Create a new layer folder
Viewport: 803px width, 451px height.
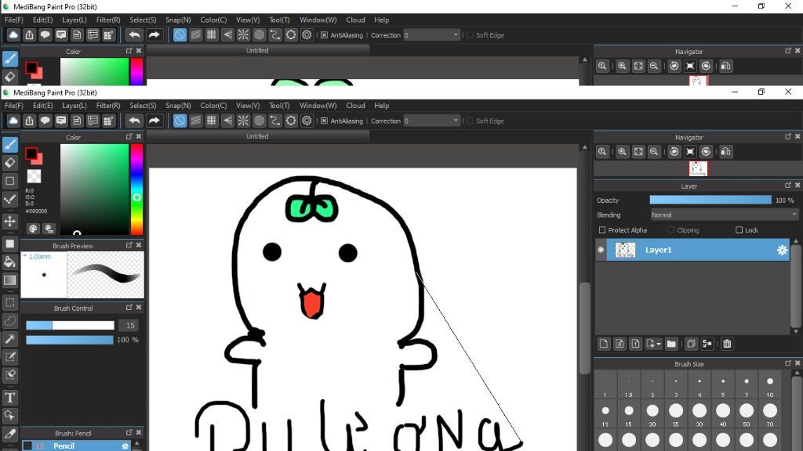pos(671,344)
